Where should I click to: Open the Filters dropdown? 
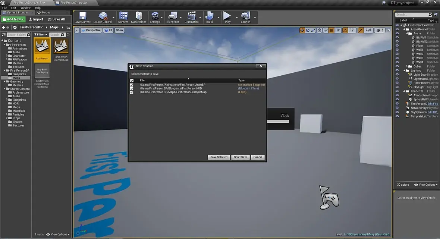coord(41,35)
